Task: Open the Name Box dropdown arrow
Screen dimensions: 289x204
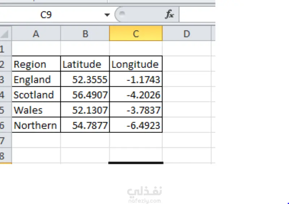Action: click(x=107, y=15)
